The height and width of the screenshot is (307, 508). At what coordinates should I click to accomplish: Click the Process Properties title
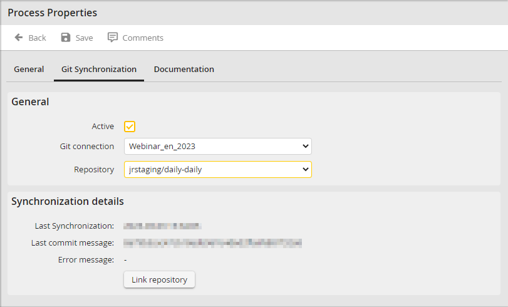(x=53, y=13)
